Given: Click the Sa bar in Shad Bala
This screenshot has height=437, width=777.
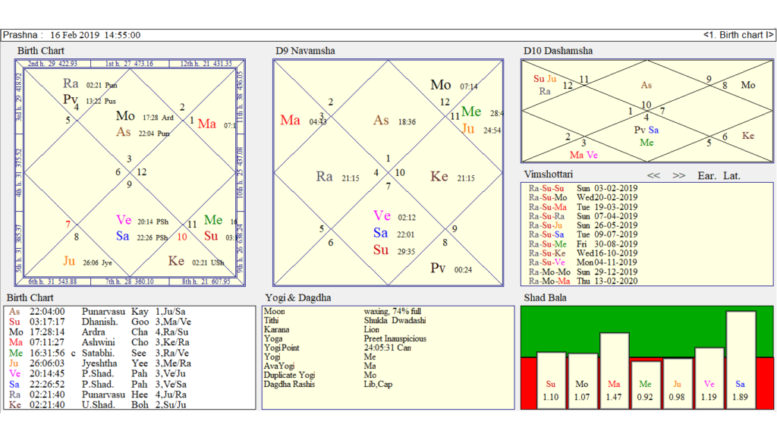Looking at the screenshot, I should pos(741,360).
